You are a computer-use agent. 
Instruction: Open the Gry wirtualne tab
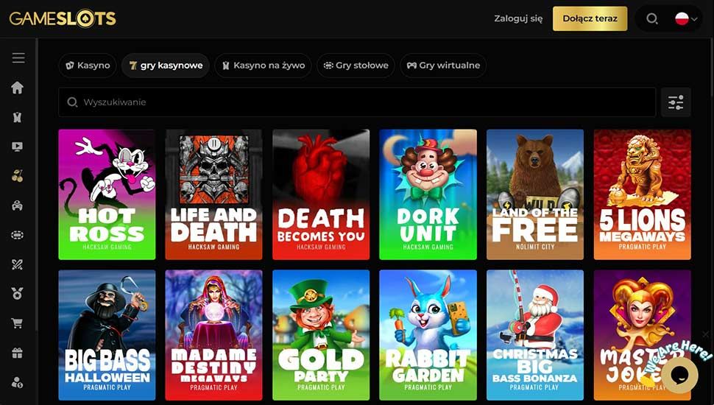(443, 66)
